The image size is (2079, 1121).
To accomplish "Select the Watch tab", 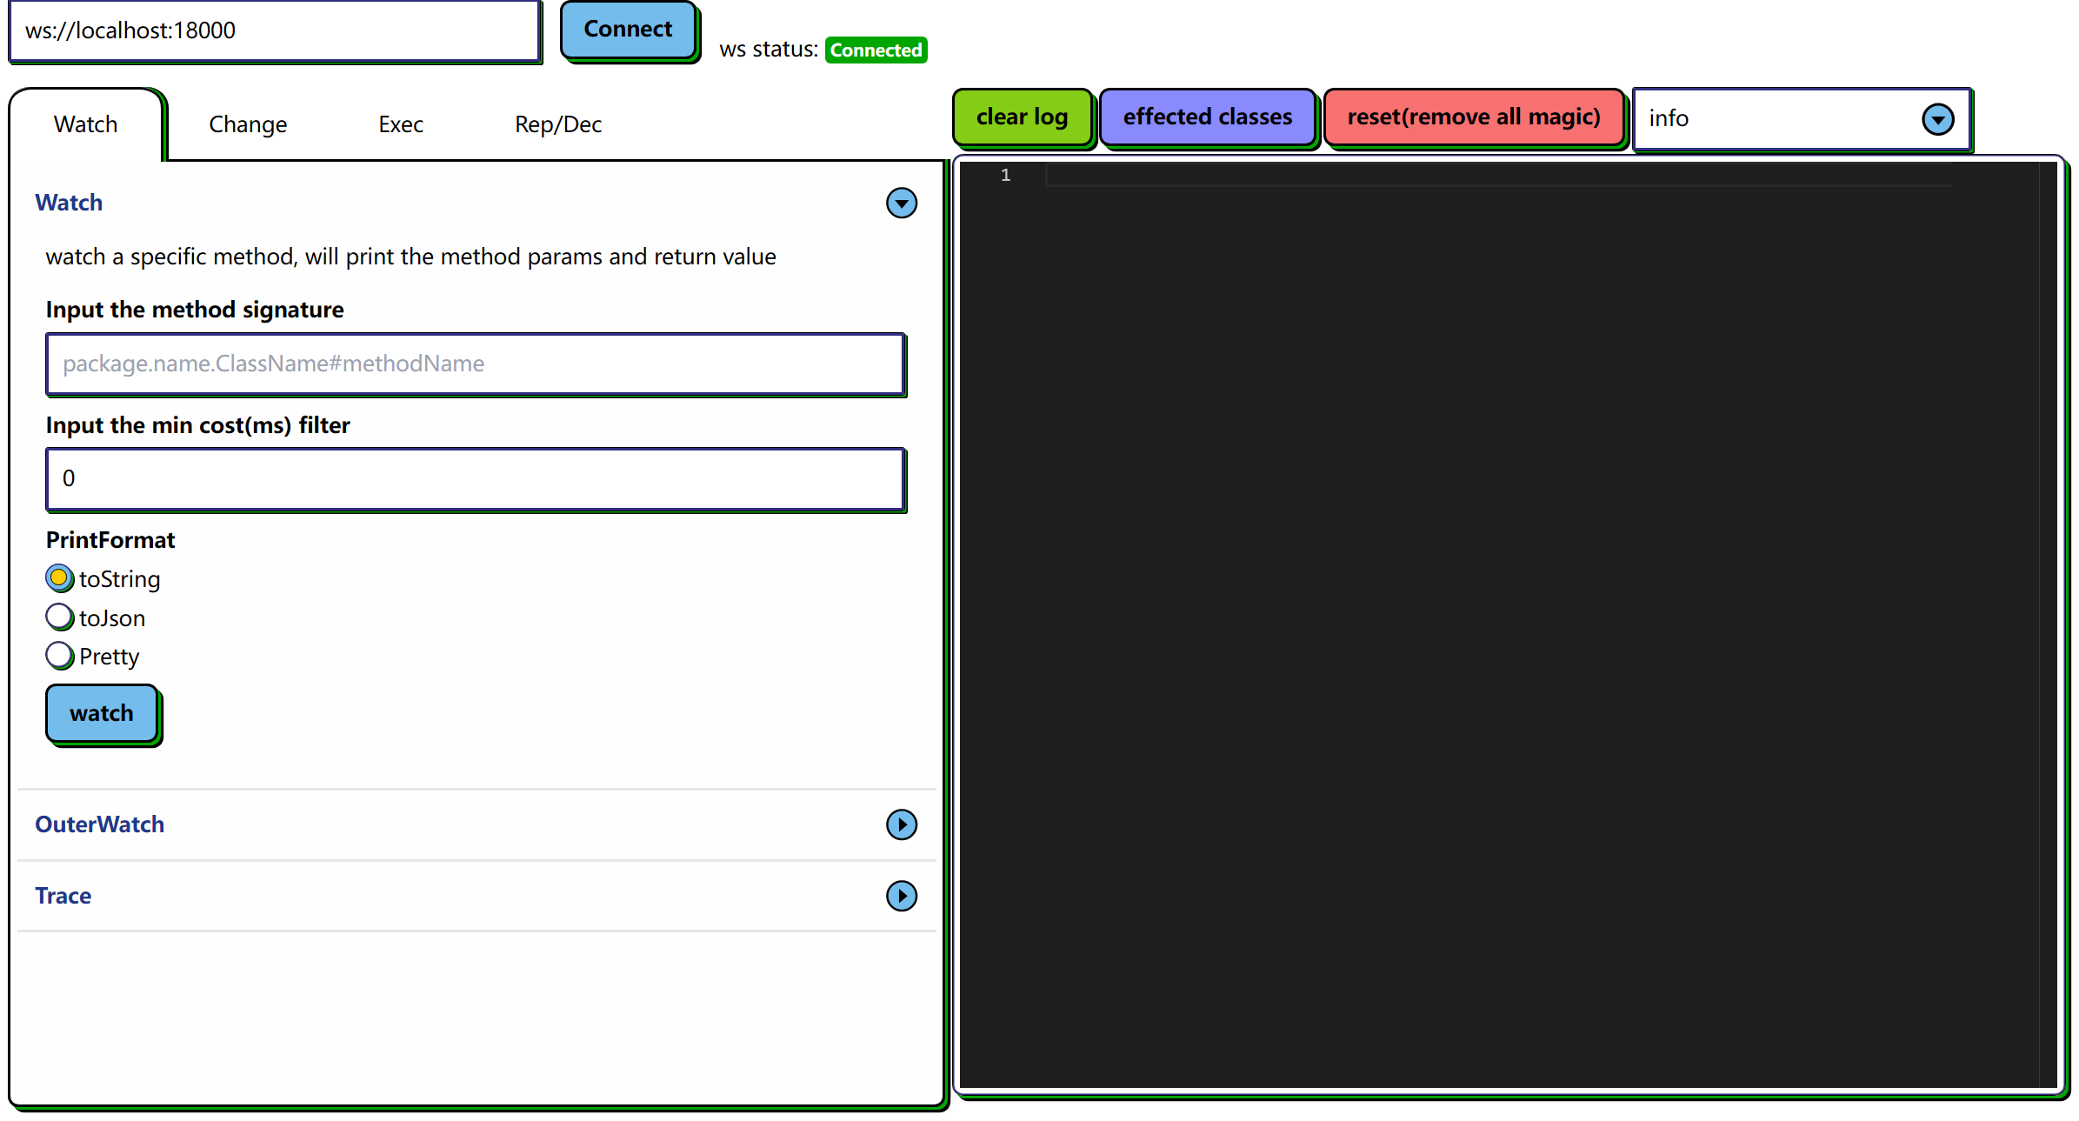I will (x=85, y=124).
